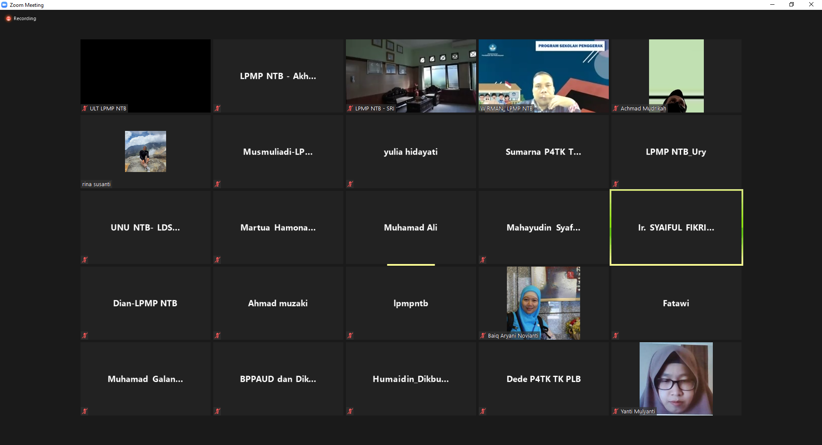This screenshot has width=822, height=445.
Task: Click the Recording label text
Action: click(x=25, y=18)
